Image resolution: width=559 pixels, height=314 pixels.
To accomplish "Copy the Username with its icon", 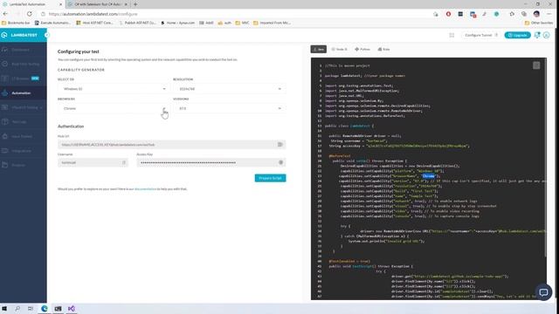I will pyautogui.click(x=124, y=163).
